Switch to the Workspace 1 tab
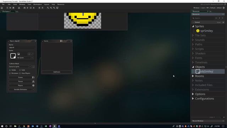 click(8, 11)
